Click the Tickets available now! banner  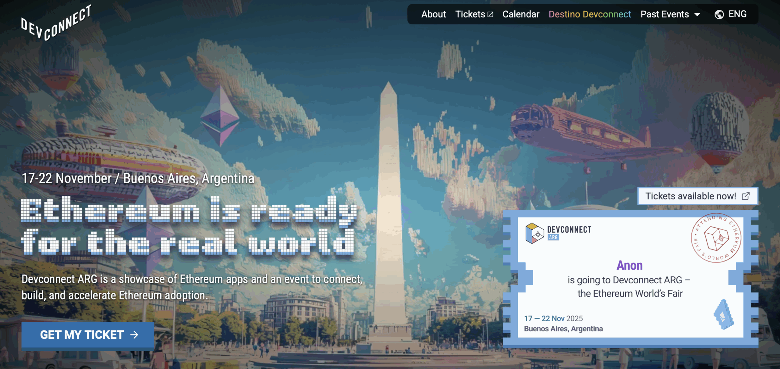tap(691, 196)
